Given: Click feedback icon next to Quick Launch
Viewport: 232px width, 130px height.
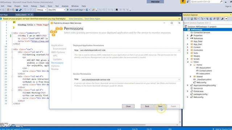Looking at the screenshot, I should [x=188, y=1].
